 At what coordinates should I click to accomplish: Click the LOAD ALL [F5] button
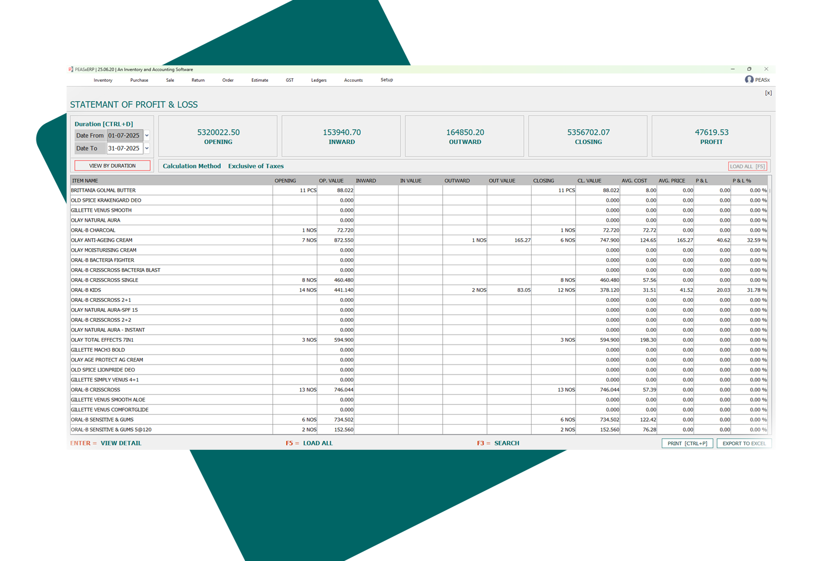click(748, 166)
